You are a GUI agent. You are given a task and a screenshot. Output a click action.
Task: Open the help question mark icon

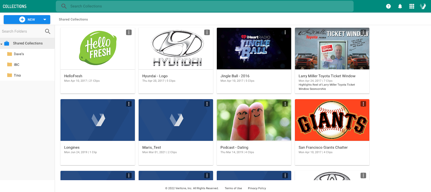[388, 6]
